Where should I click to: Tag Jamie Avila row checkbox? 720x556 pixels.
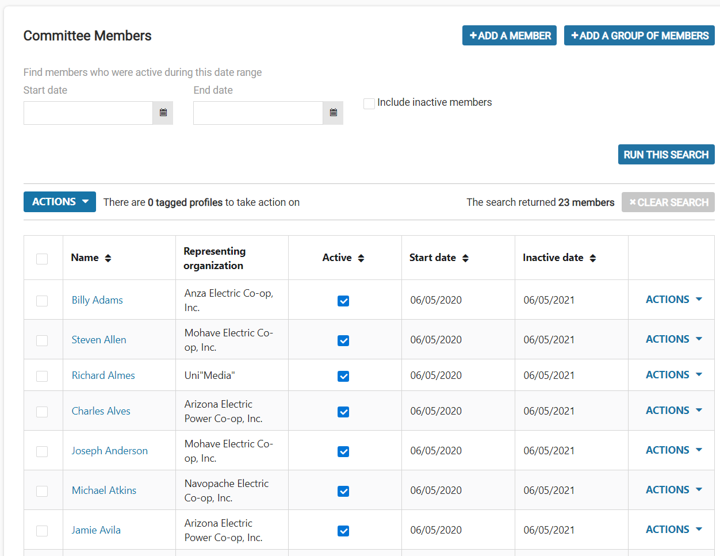point(42,531)
